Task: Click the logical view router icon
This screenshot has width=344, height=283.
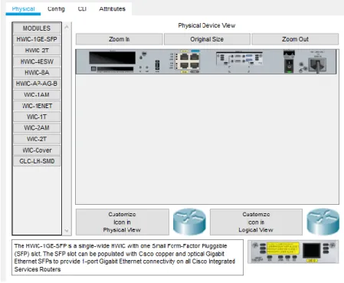Action: coord(323,222)
